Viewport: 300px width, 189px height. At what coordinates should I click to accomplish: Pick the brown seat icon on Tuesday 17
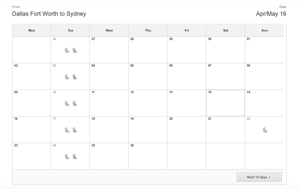point(75,130)
